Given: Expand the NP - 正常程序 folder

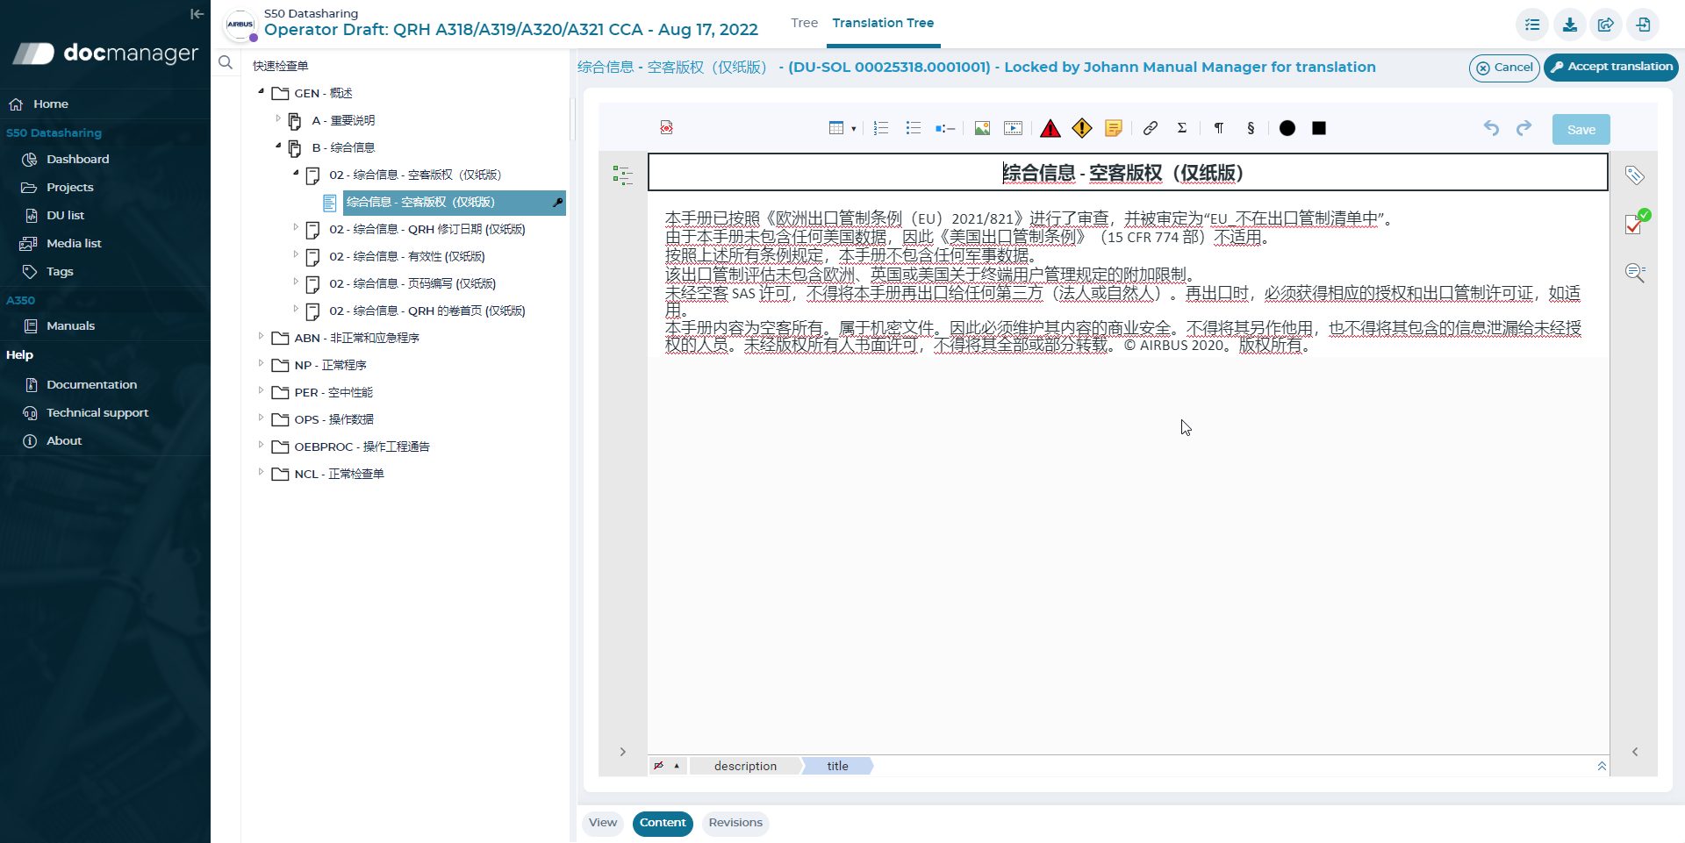Looking at the screenshot, I should click(261, 362).
